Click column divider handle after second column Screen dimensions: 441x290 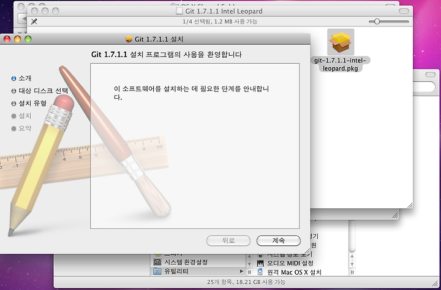352,272
